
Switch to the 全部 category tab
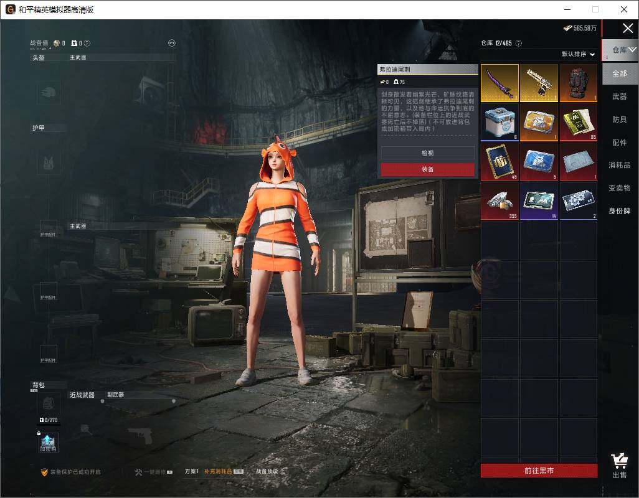pos(620,73)
